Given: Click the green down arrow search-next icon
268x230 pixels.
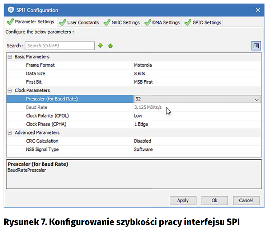Looking at the screenshot, I should click(100, 46).
